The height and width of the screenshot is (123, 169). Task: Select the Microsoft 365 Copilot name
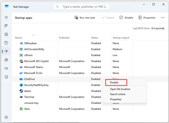(x=37, y=61)
